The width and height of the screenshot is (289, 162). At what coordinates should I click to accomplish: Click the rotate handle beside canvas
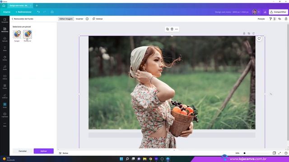(271, 94)
